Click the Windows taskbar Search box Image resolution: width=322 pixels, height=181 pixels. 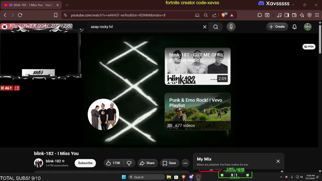[146, 177]
